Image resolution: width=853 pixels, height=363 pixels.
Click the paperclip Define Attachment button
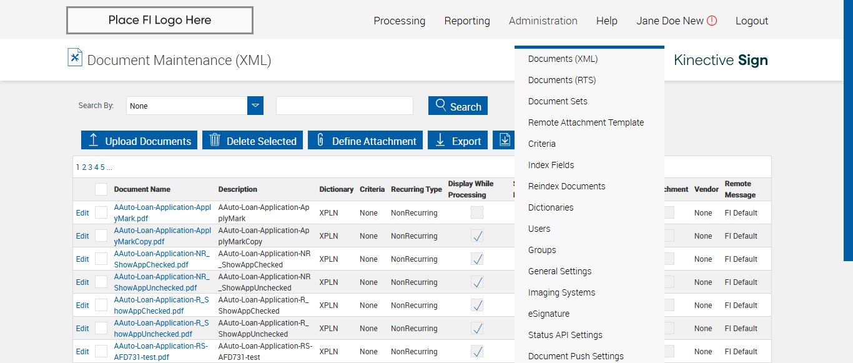click(365, 140)
